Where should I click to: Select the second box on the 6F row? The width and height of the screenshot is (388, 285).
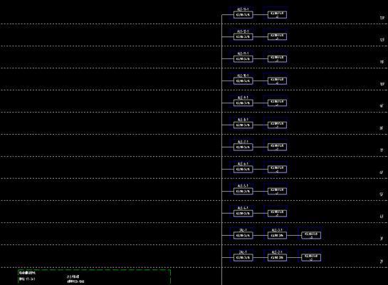pyautogui.click(x=277, y=169)
